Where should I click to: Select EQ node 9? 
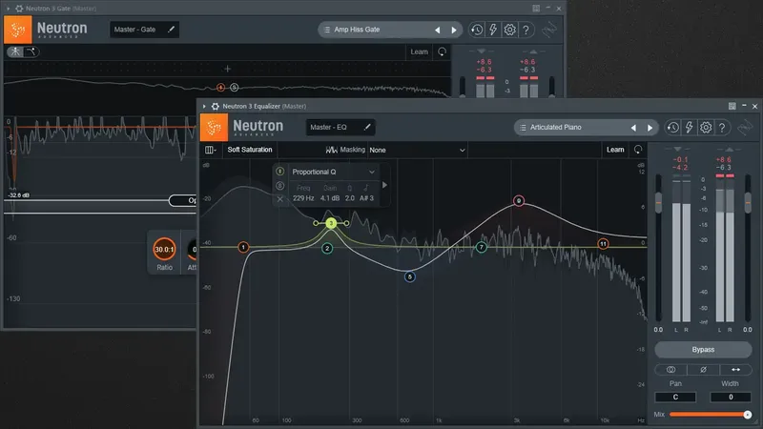click(x=519, y=200)
